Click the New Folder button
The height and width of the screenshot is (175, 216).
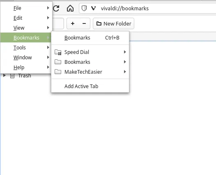(113, 23)
